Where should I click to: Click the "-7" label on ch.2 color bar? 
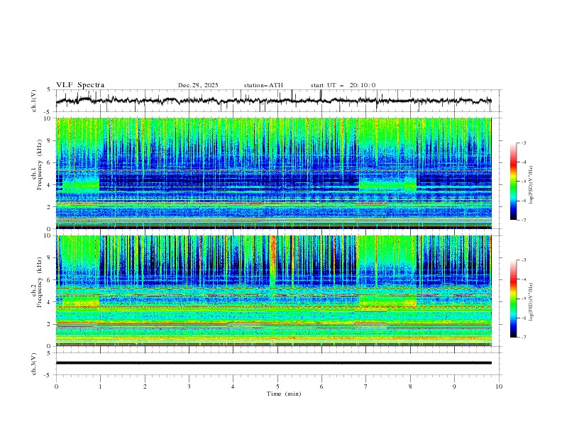523,337
